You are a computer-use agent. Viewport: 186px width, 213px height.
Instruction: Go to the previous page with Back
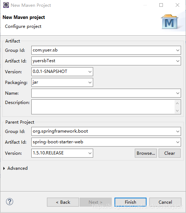click(63, 202)
